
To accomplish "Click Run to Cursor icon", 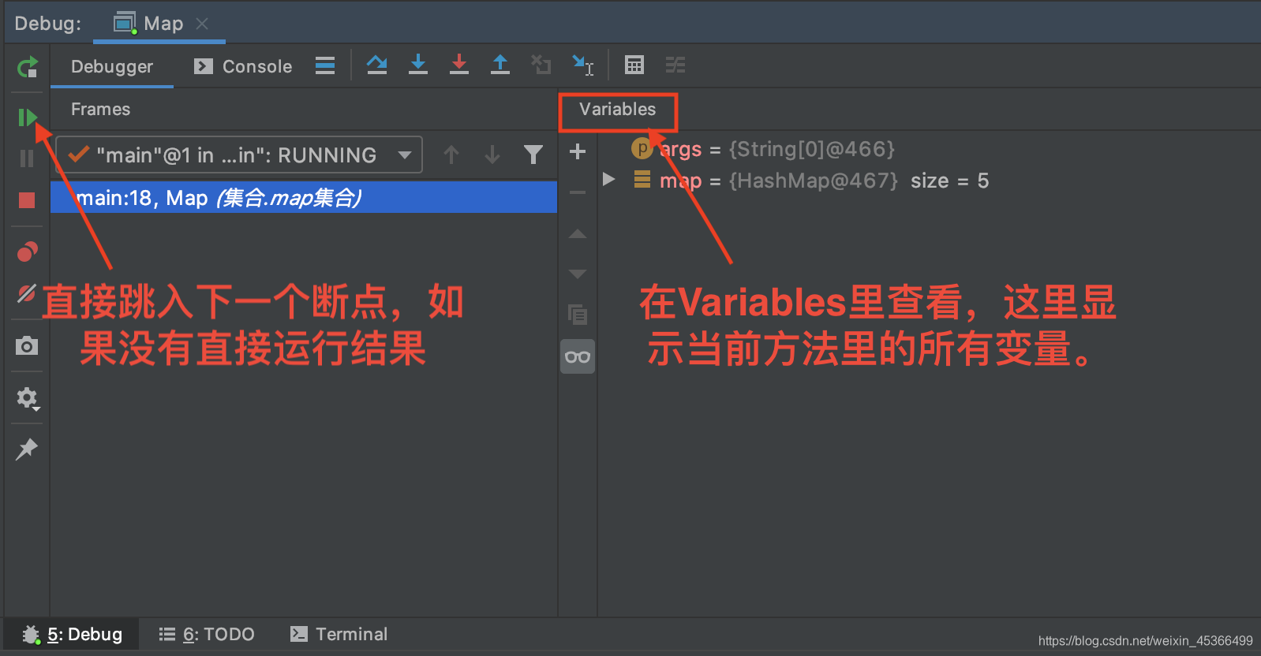I will (582, 65).
